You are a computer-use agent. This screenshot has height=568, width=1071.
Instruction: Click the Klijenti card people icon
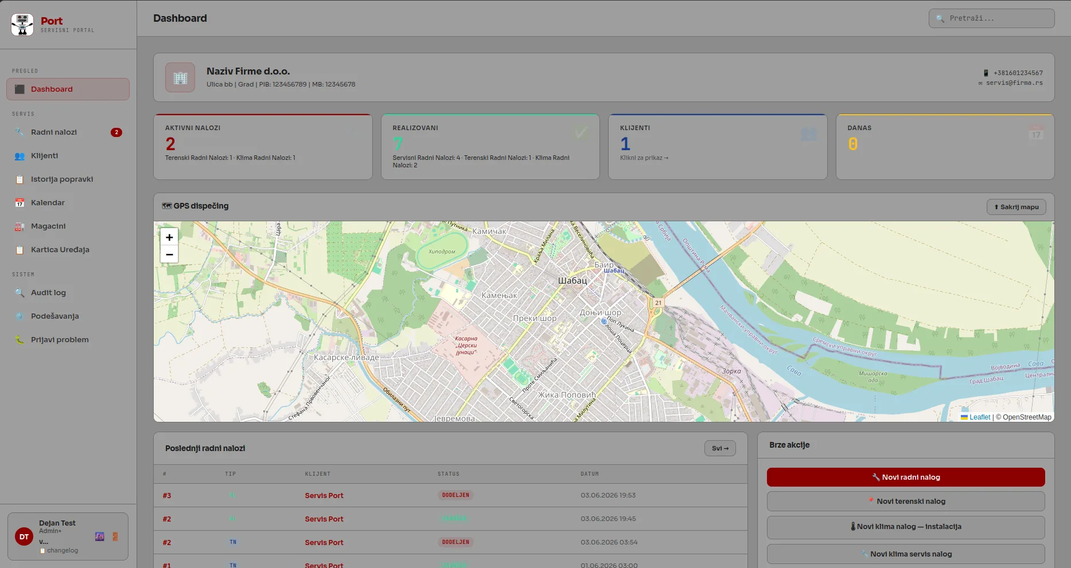point(809,134)
